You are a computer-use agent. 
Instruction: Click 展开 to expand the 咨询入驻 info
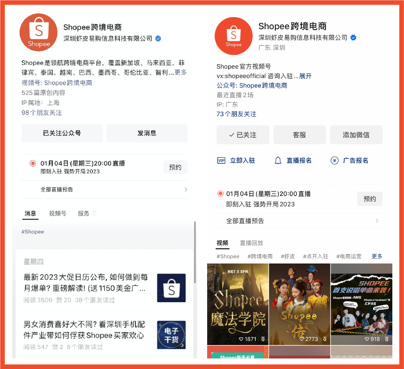point(305,76)
